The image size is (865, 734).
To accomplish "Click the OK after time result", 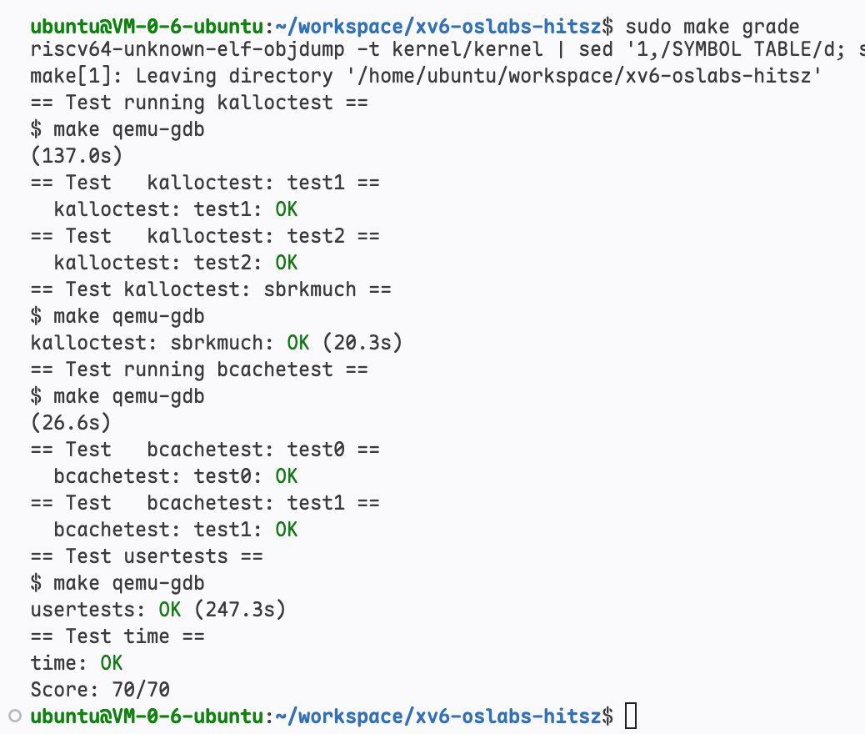I will click(x=112, y=663).
